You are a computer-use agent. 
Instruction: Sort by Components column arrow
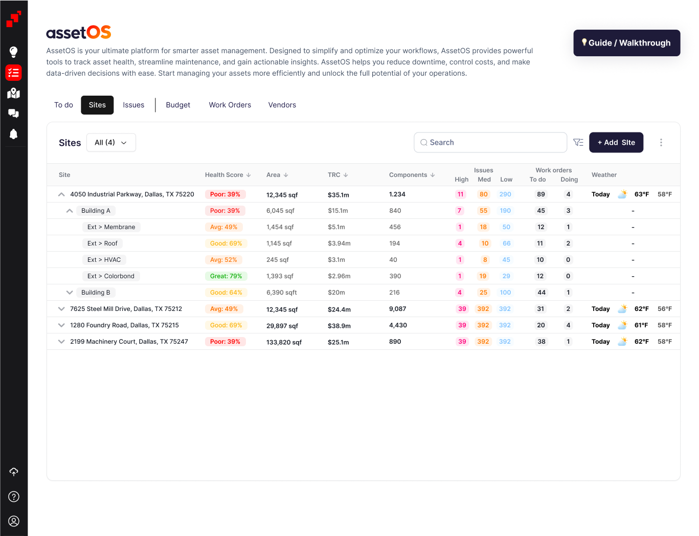[x=433, y=175]
